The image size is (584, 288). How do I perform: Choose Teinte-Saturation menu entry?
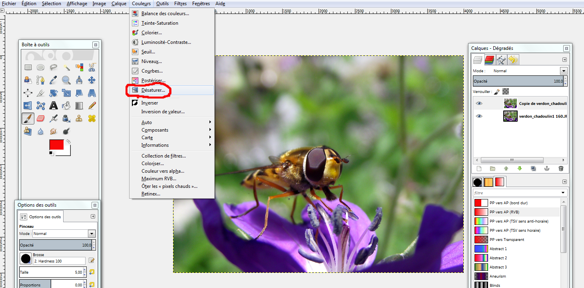tap(172, 23)
